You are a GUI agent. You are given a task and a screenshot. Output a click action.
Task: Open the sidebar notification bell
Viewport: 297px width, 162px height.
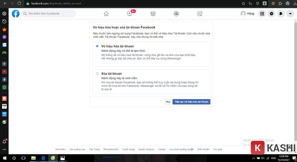[4, 142]
